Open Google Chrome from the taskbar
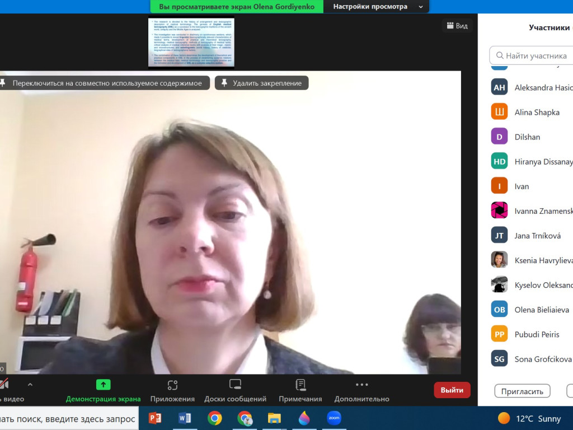This screenshot has width=573, height=430. 214,418
